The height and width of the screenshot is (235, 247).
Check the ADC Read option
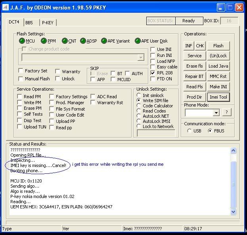(93, 96)
